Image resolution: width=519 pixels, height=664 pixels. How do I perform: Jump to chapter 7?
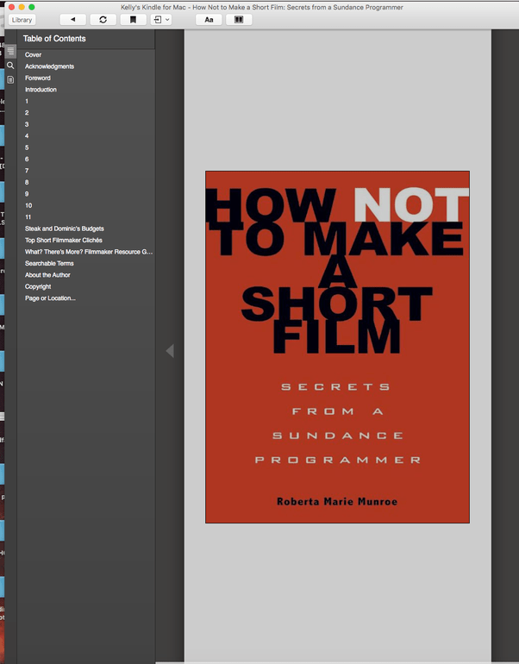pos(27,171)
